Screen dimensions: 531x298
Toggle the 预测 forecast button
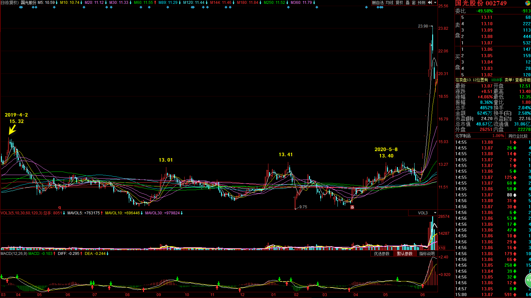pos(422,3)
